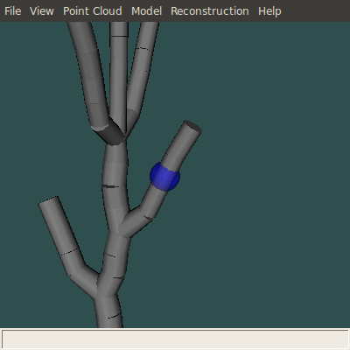Image resolution: width=350 pixels, height=350 pixels.
Task: Click the main trunk at the bottom
Action: 108,311
